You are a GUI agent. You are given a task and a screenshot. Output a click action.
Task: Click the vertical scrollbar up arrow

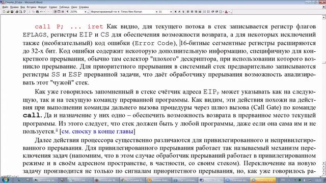(x=324, y=17)
